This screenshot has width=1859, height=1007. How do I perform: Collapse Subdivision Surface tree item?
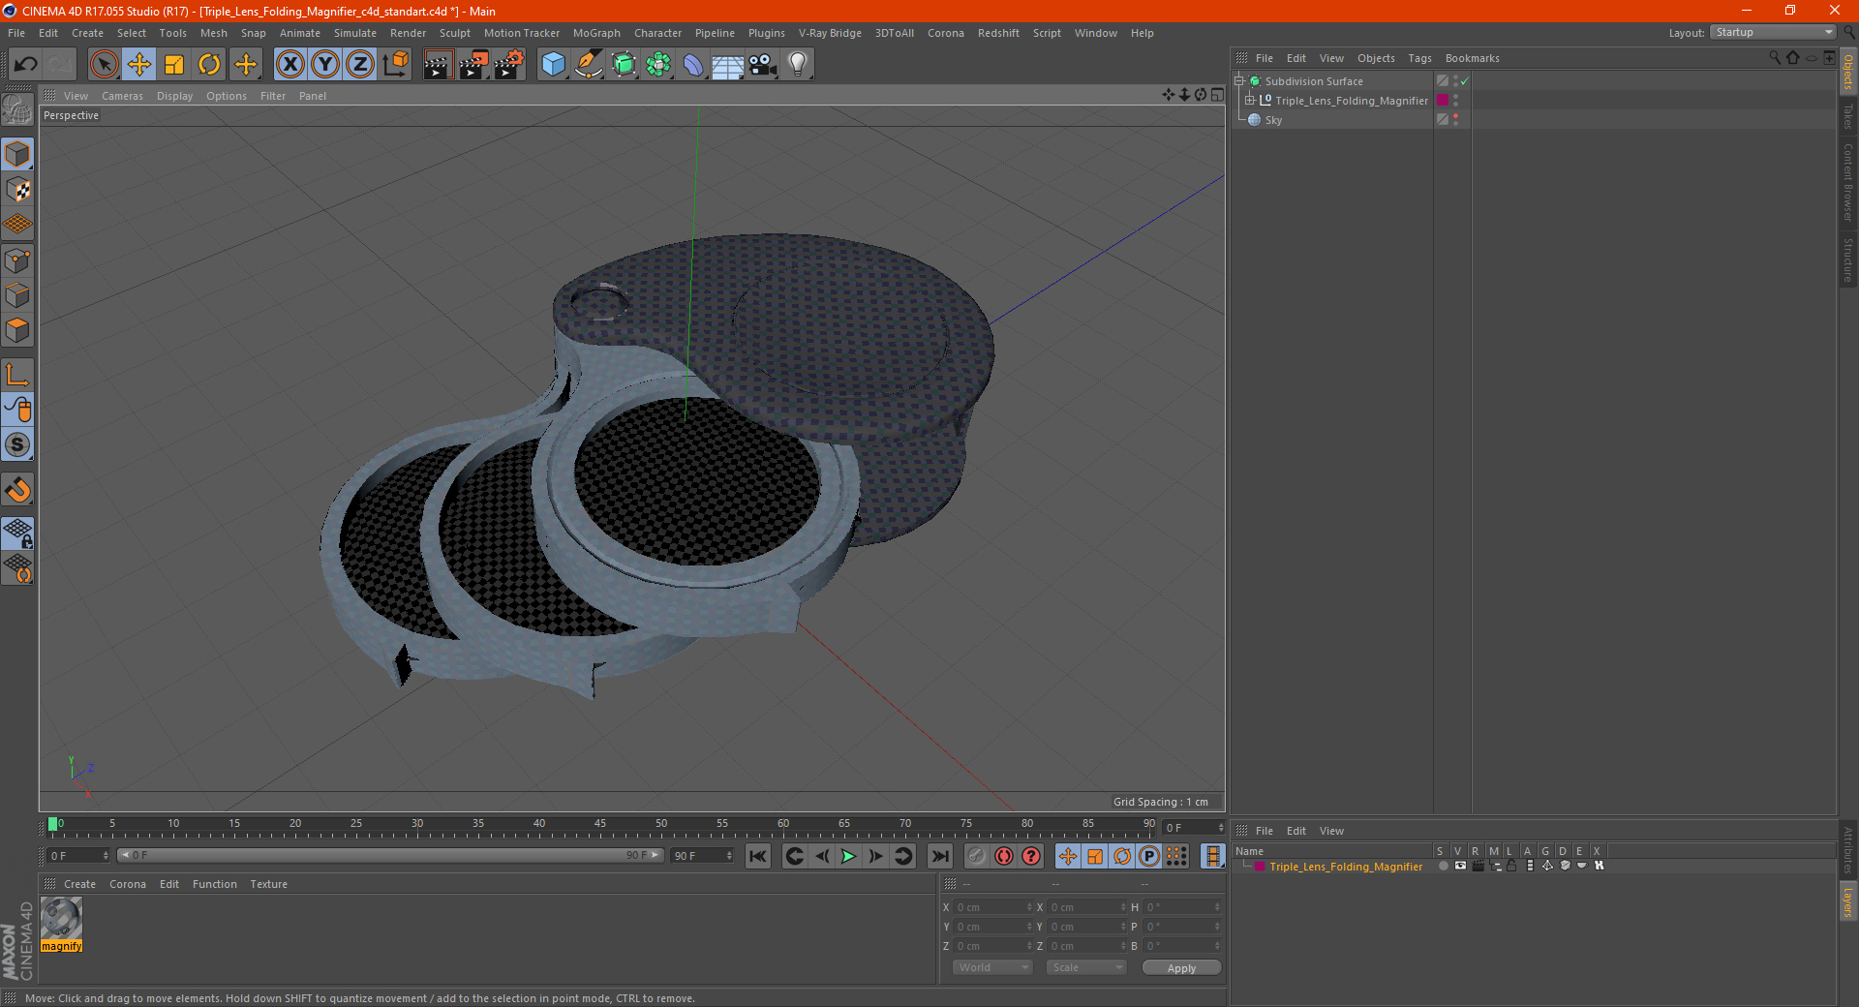click(1239, 81)
